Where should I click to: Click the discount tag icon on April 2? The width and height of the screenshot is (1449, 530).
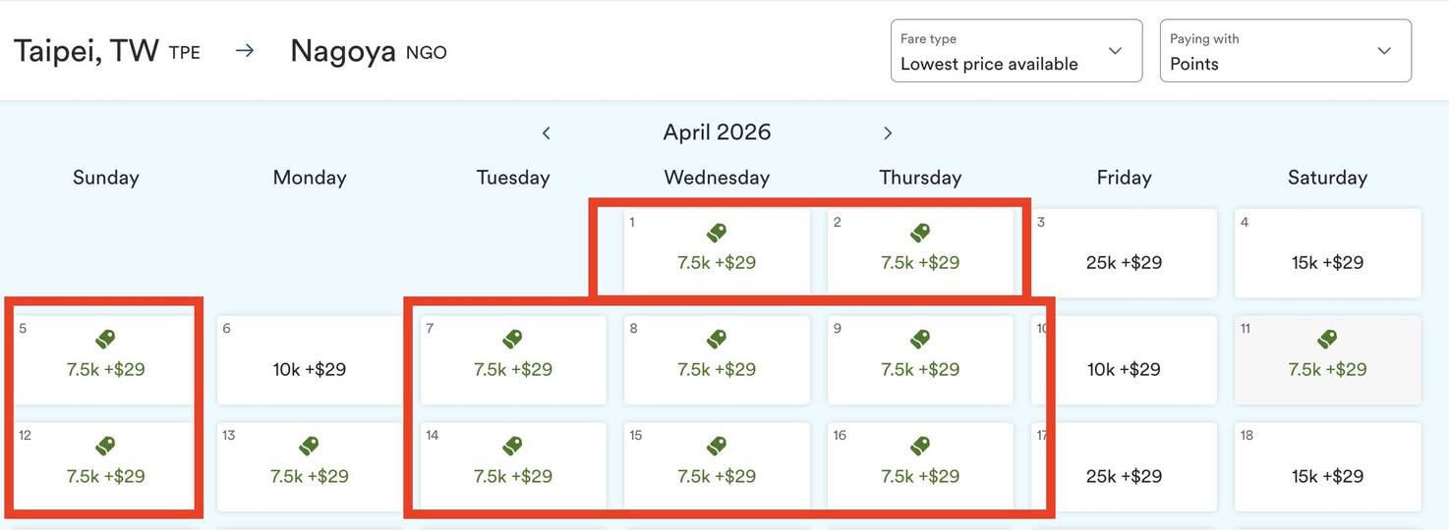[920, 233]
